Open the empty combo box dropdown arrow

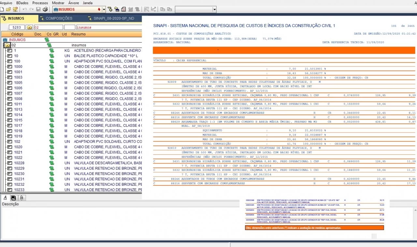[214, 9]
